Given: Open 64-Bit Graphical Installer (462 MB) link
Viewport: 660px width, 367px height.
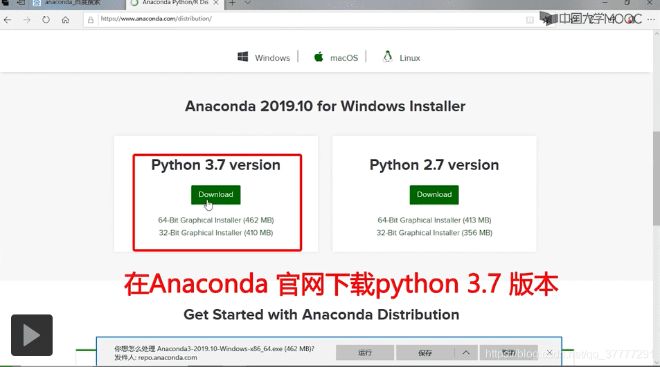Looking at the screenshot, I should (216, 220).
